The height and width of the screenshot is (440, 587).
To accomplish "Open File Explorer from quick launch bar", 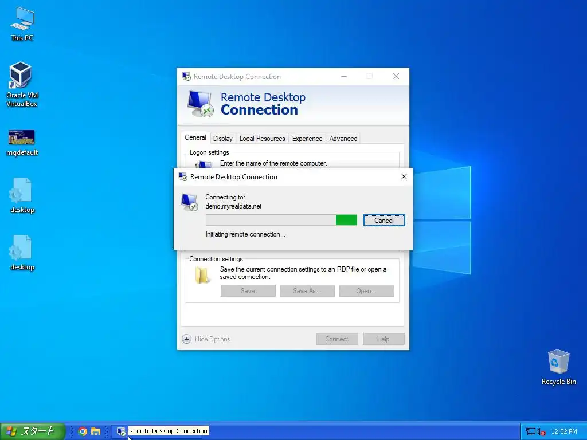I will point(96,431).
